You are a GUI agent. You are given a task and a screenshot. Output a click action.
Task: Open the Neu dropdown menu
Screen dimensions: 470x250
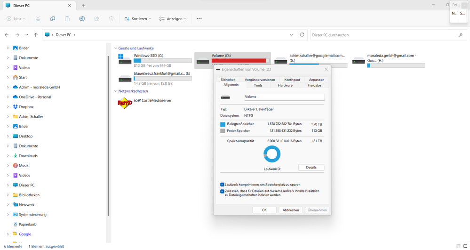tap(16, 19)
